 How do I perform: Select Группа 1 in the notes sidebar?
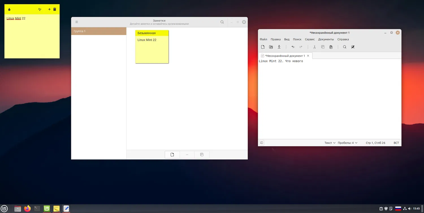(x=99, y=31)
